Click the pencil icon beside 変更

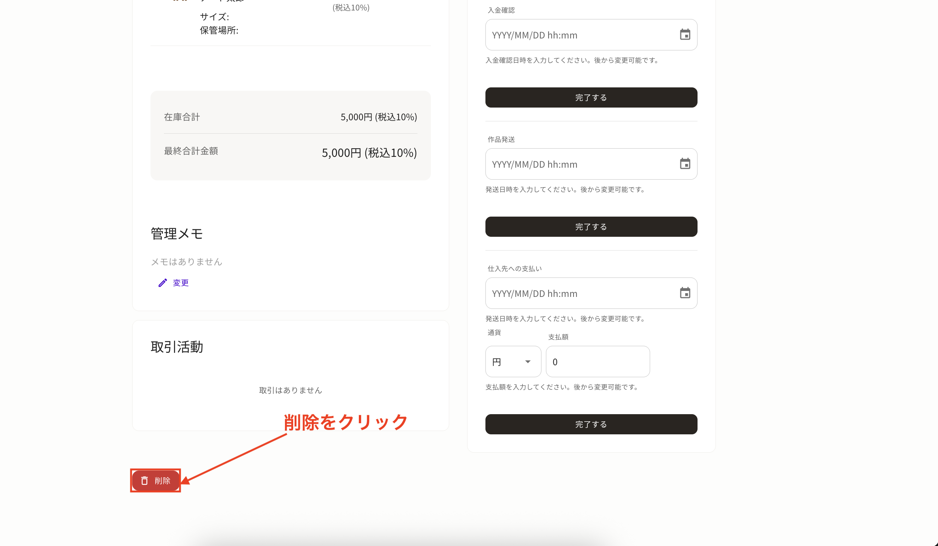pos(162,283)
